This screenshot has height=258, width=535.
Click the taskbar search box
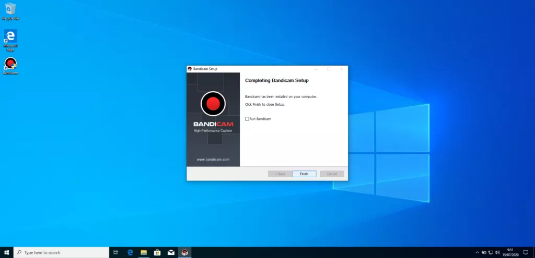tap(60, 252)
